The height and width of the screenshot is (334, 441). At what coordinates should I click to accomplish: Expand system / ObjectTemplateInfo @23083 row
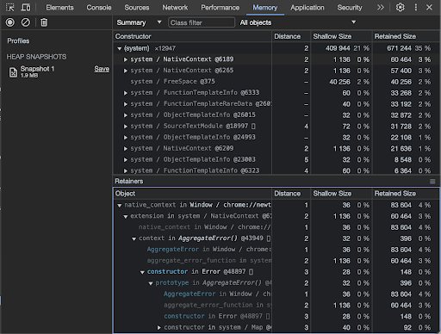coord(126,160)
